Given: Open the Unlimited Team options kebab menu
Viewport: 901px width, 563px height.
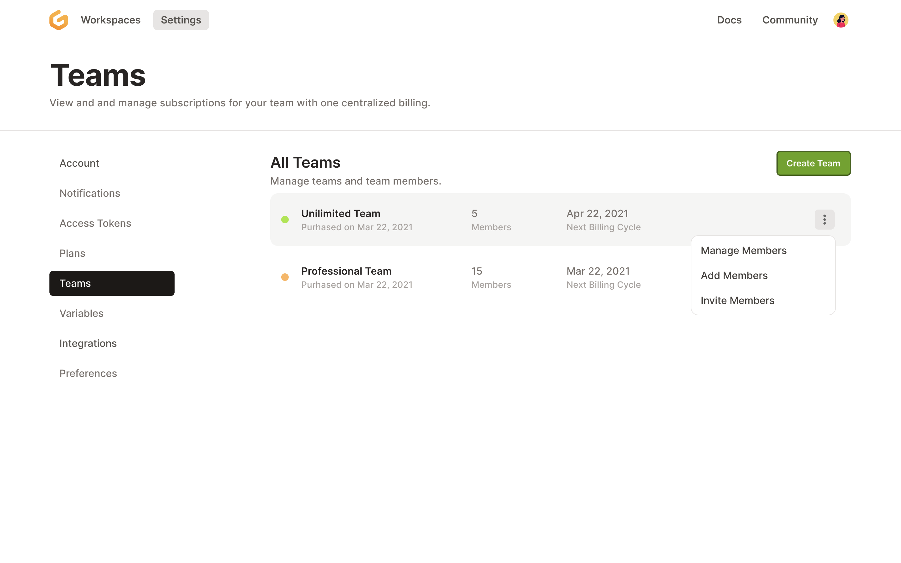Looking at the screenshot, I should point(825,220).
